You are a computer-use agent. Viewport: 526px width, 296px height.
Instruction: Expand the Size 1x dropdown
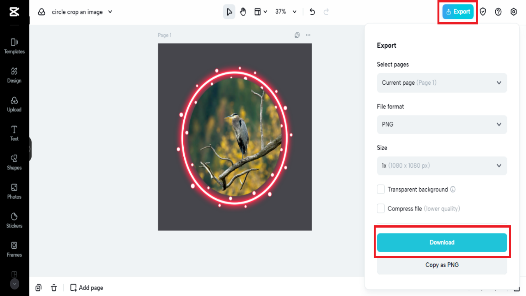(x=442, y=166)
